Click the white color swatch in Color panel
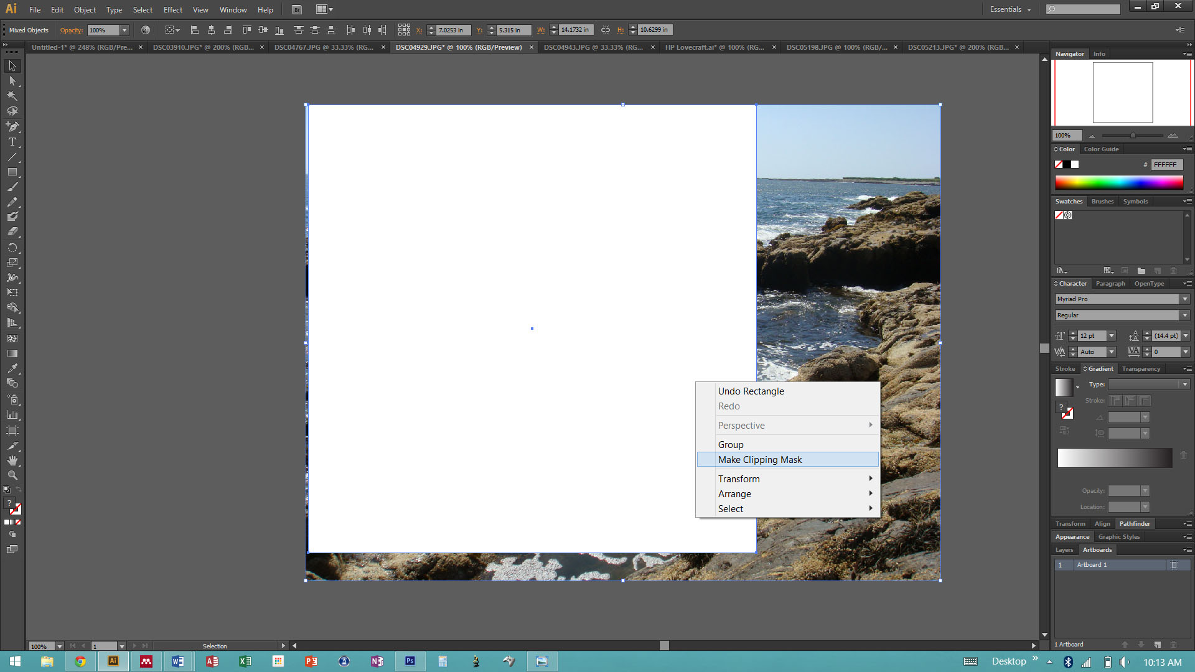The image size is (1195, 672). click(x=1074, y=164)
